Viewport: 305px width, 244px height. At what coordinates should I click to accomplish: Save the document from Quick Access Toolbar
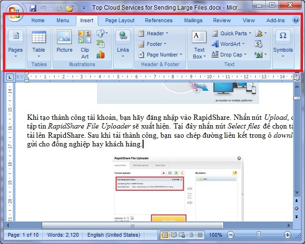[33, 8]
